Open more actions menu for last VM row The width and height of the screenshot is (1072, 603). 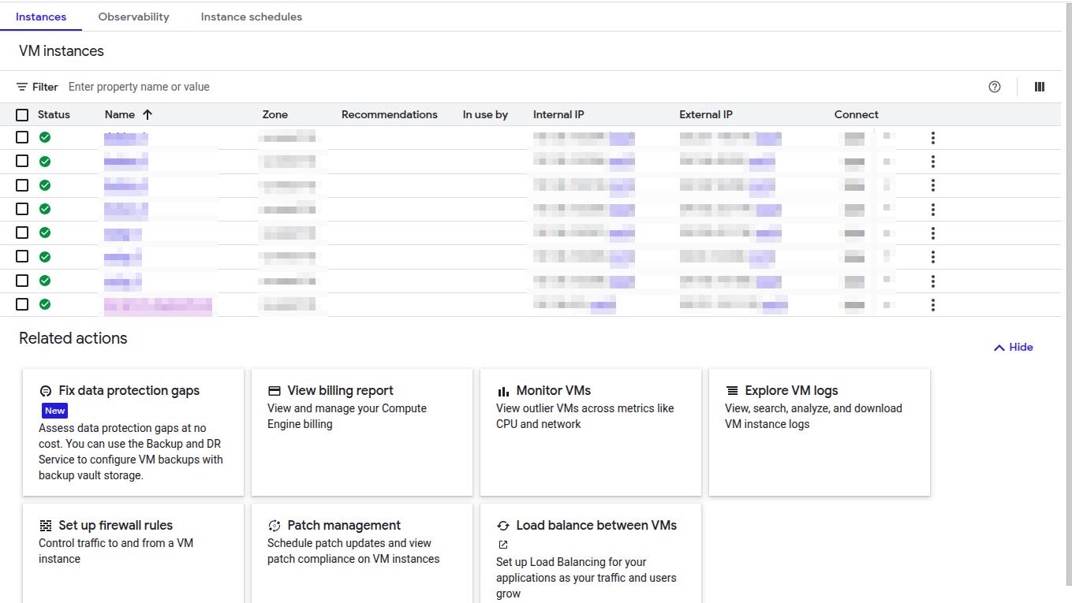932,305
